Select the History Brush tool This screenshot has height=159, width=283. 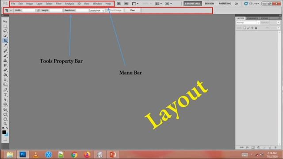(x=5, y=65)
